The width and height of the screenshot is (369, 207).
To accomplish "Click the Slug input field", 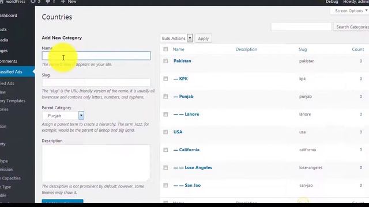I will [x=96, y=82].
